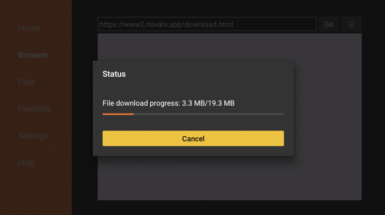Cancel the file download
Screen dimensions: 385x215
click(193, 138)
